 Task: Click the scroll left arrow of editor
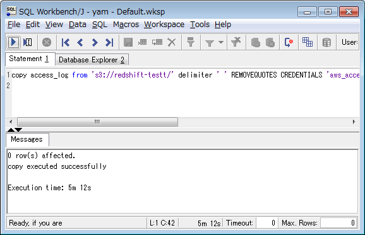pos(11,122)
